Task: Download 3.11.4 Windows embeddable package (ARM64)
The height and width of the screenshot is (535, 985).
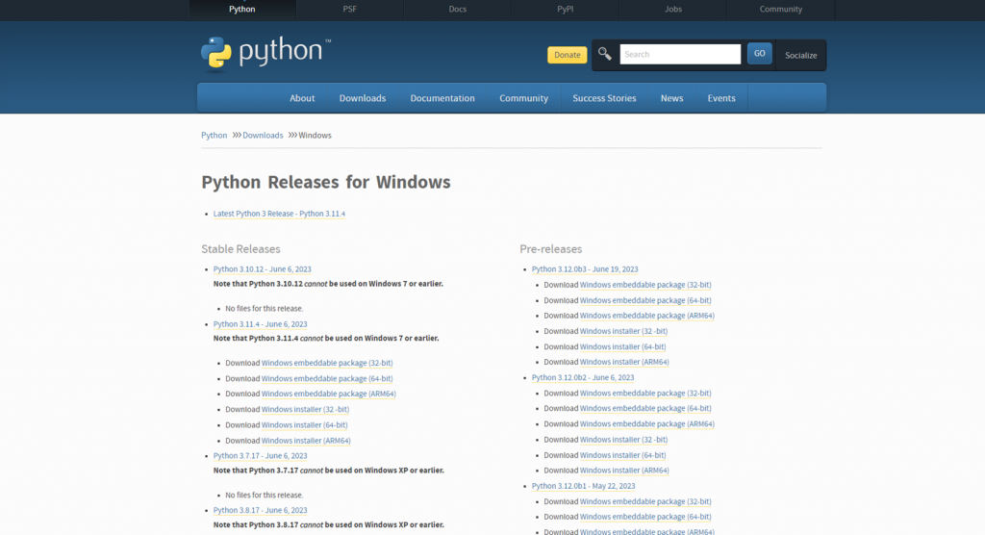Action: [329, 394]
